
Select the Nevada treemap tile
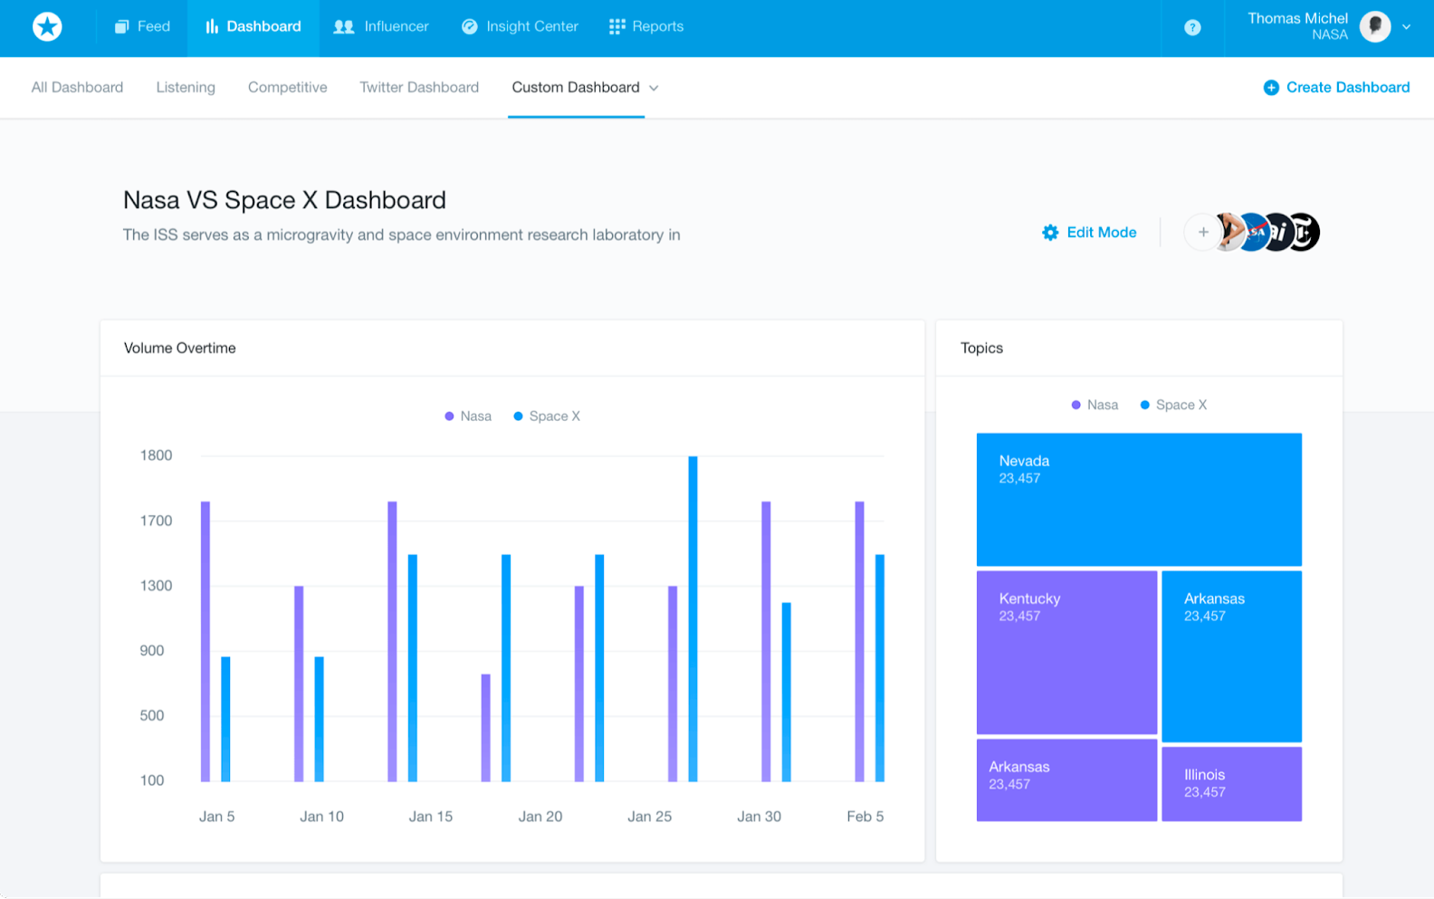(1139, 500)
